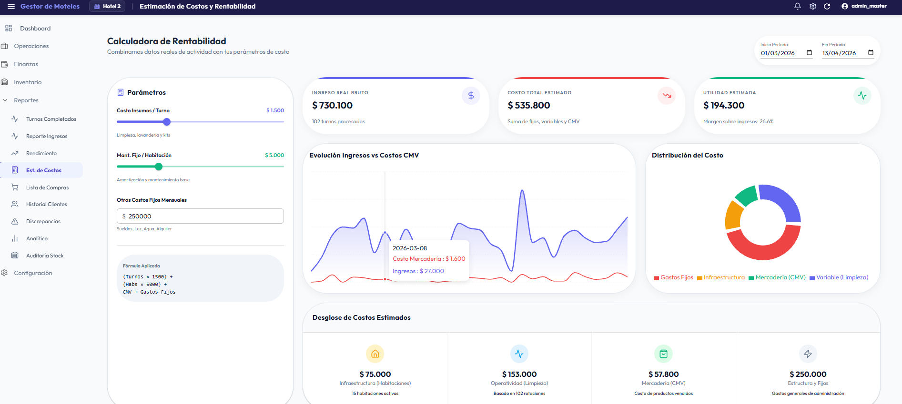
Task: Click the Reporte Ingresos pulse icon
Action: [15, 136]
